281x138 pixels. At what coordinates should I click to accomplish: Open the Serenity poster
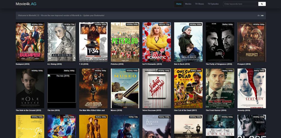(x=252, y=88)
